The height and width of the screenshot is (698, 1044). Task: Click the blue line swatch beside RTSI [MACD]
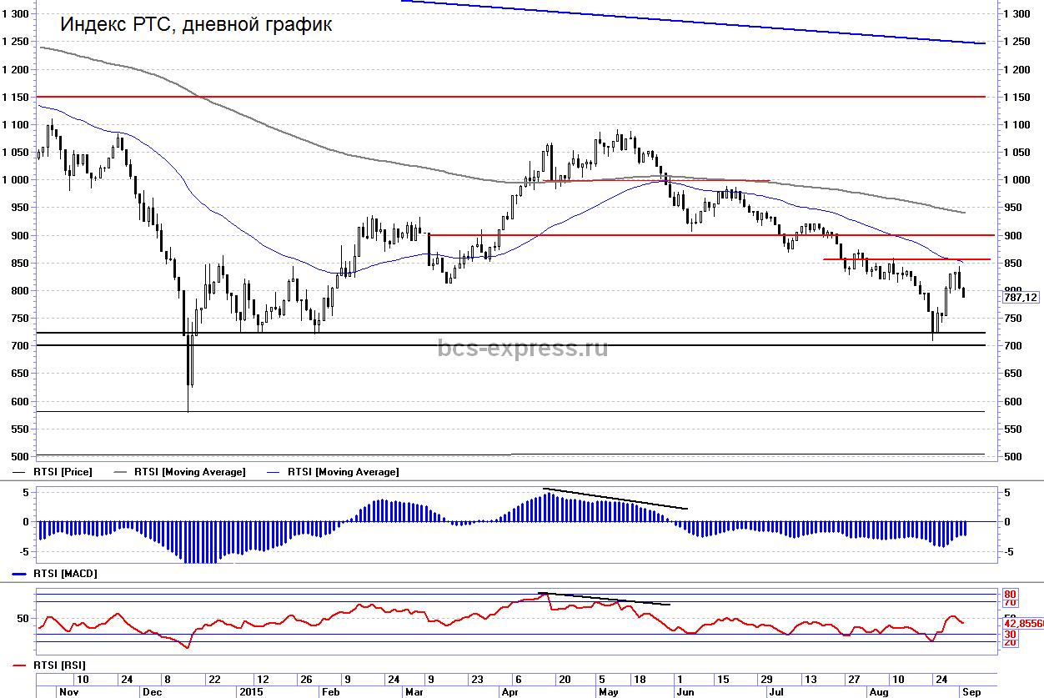[x=23, y=575]
